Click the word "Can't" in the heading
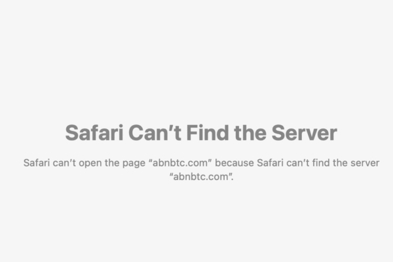The width and height of the screenshot is (393, 262). click(x=155, y=132)
